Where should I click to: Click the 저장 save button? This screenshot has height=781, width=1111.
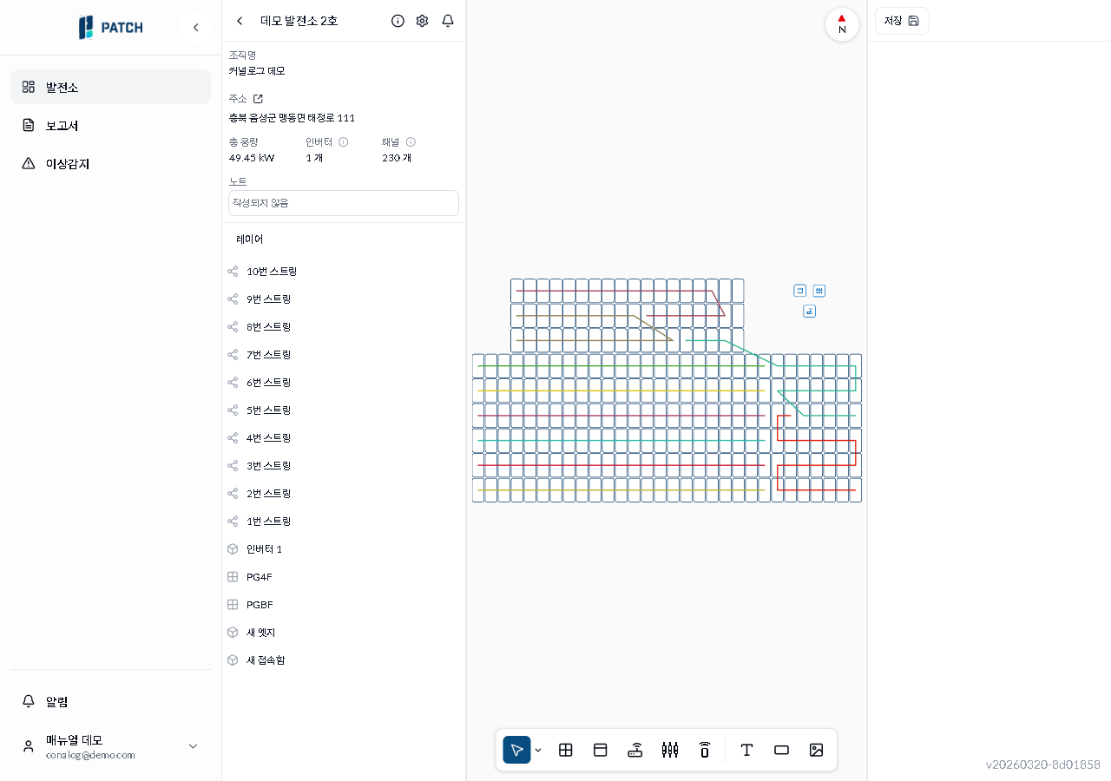[x=901, y=21]
